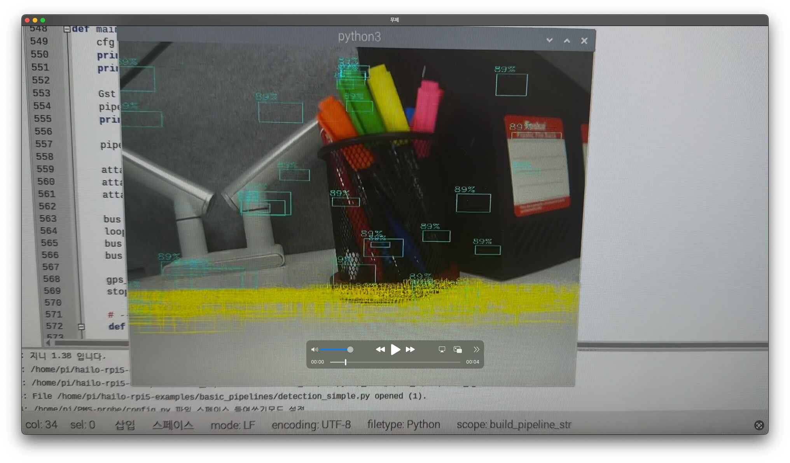Mute audio with the speaker icon
The width and height of the screenshot is (790, 463).
coord(314,350)
